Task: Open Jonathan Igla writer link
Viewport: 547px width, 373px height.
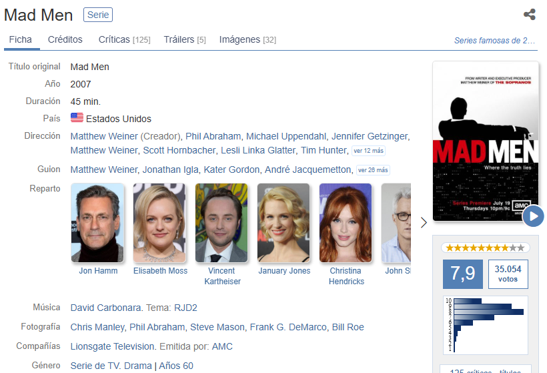Action: (x=170, y=169)
